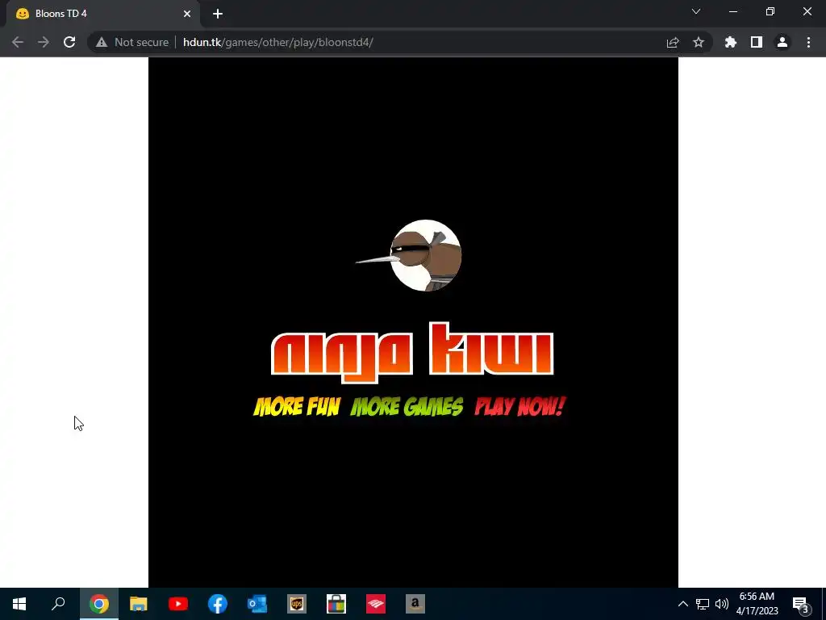Toggle the Chrome side panel
826x620 pixels.
(x=757, y=42)
